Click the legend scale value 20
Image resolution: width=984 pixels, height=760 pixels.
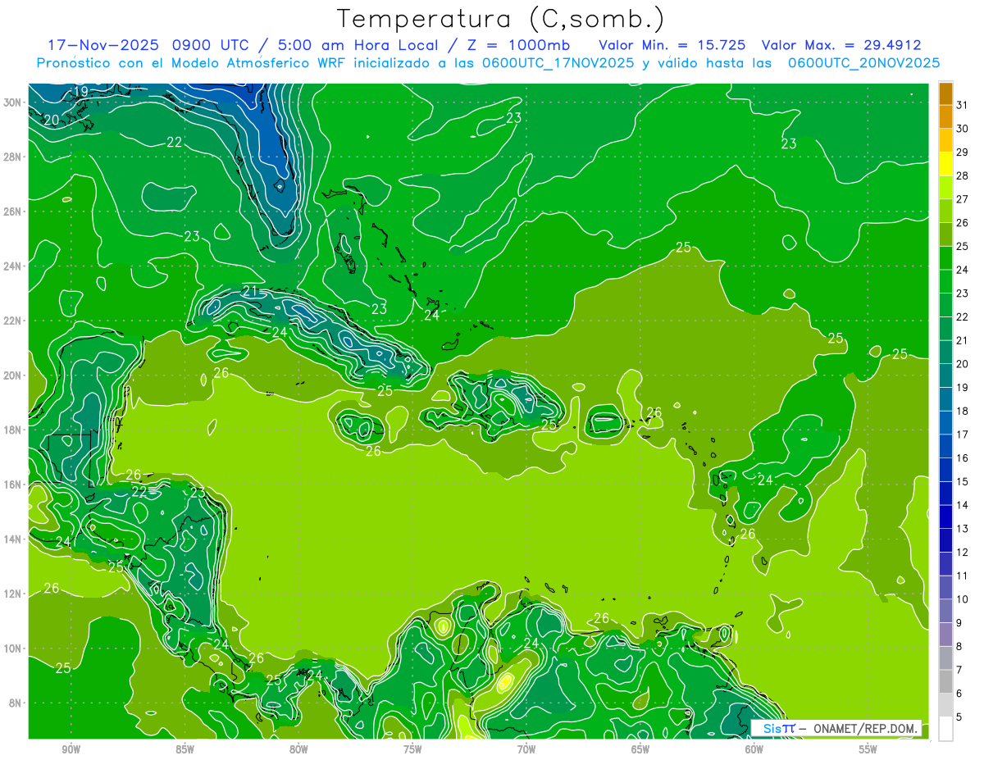963,364
